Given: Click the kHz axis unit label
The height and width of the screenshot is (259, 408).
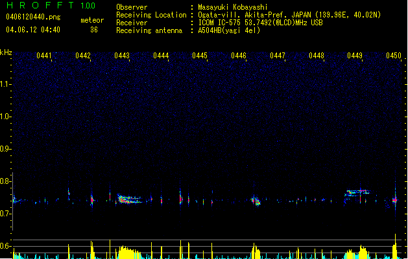Looking at the screenshot, I should [6, 52].
